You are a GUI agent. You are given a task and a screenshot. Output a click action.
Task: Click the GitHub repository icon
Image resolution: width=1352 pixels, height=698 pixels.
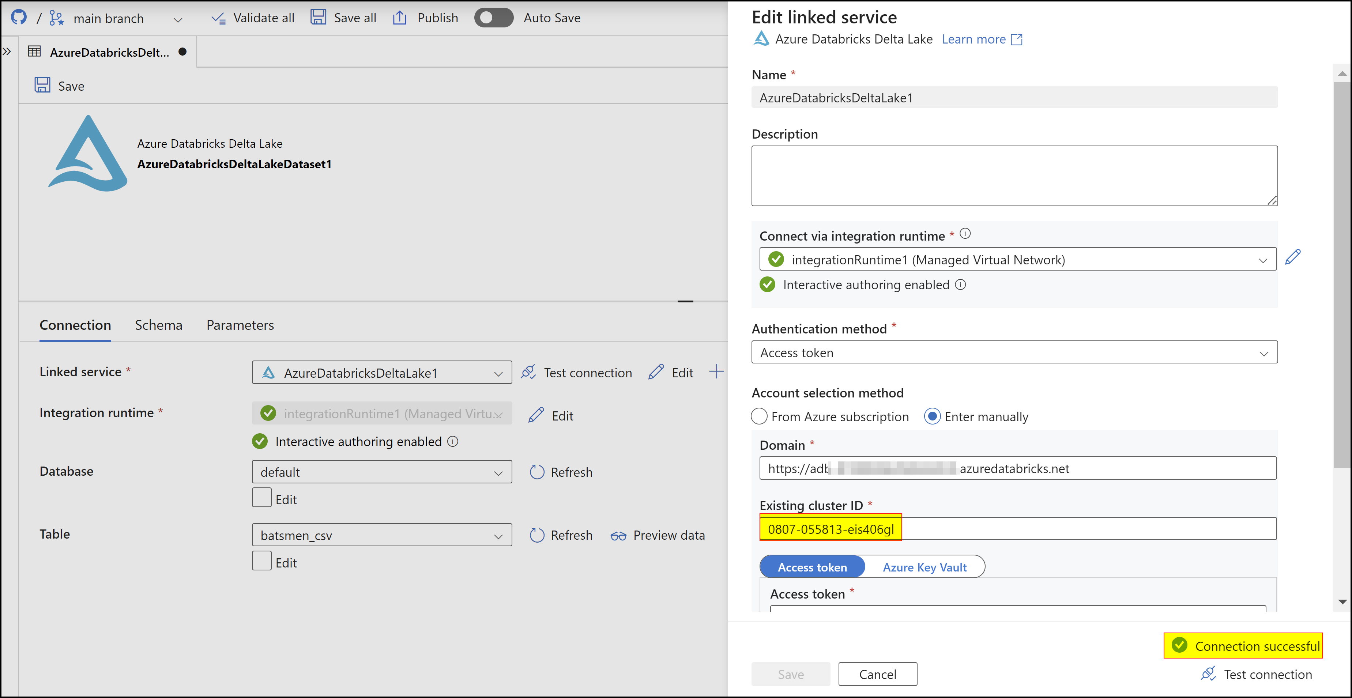coord(19,17)
